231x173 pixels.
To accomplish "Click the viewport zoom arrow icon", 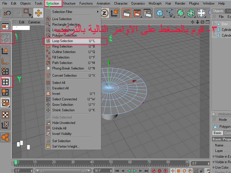I will point(198,22).
